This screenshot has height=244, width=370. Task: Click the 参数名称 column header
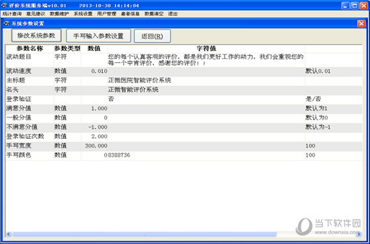[30, 48]
